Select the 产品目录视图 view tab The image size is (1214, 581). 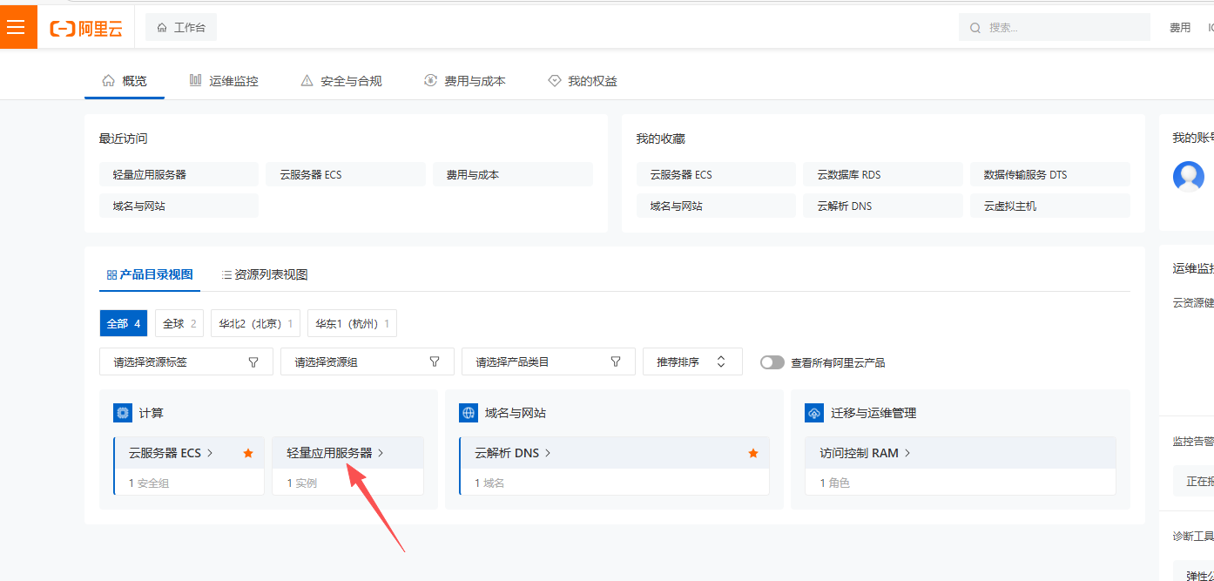(x=150, y=274)
